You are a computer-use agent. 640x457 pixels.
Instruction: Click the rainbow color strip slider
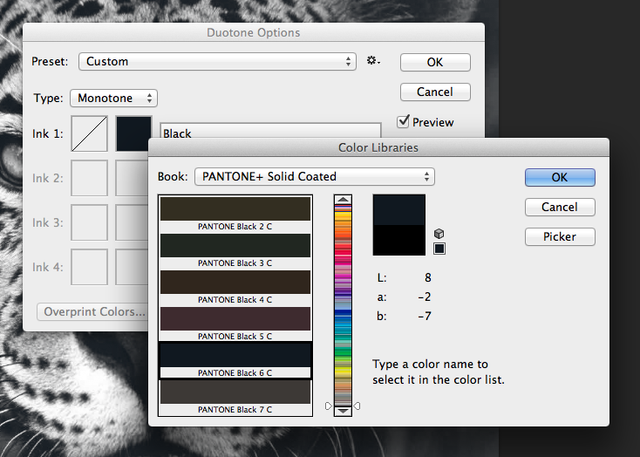[343, 305]
